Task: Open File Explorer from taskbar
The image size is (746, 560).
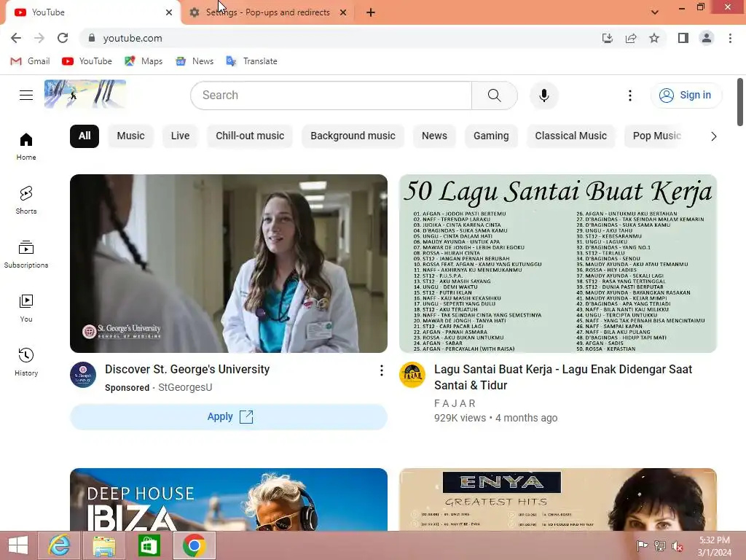Action: point(104,545)
